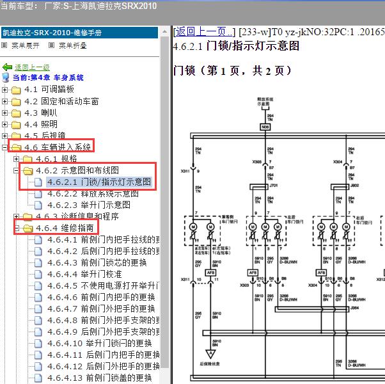Expand the 4.1 可调踏板 node
The width and height of the screenshot is (385, 384).
[4, 90]
